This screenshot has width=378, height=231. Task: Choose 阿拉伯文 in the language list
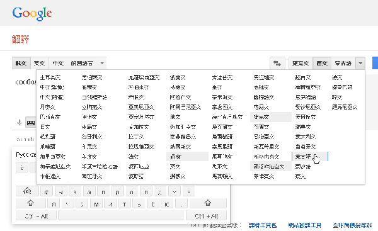click(180, 98)
